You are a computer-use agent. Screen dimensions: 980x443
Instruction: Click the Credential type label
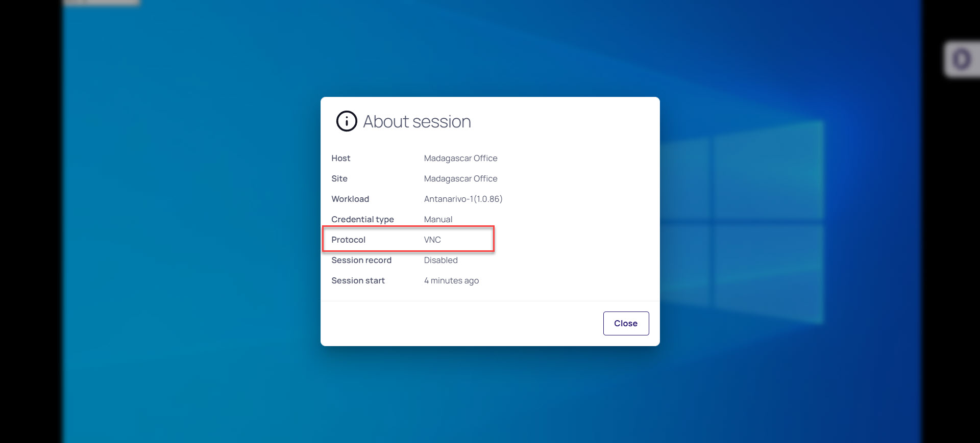click(x=362, y=219)
